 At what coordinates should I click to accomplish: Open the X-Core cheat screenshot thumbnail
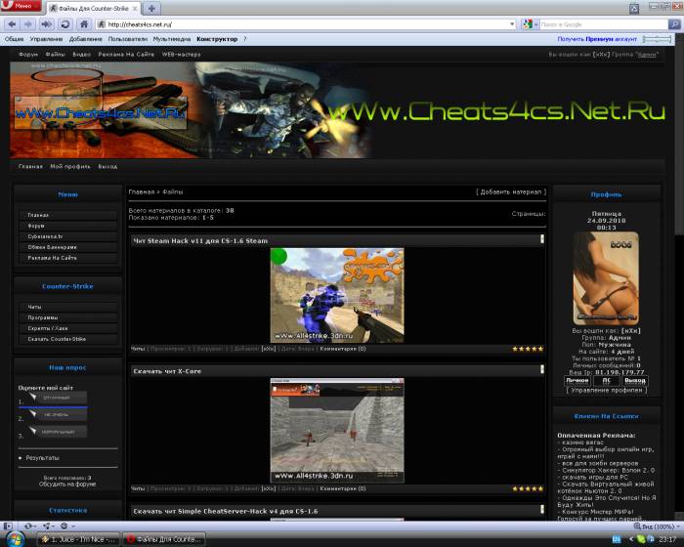click(x=337, y=430)
